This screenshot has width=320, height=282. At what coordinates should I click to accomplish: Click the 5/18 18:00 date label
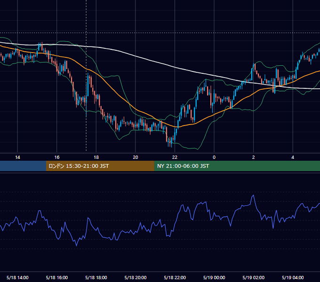coord(96,277)
